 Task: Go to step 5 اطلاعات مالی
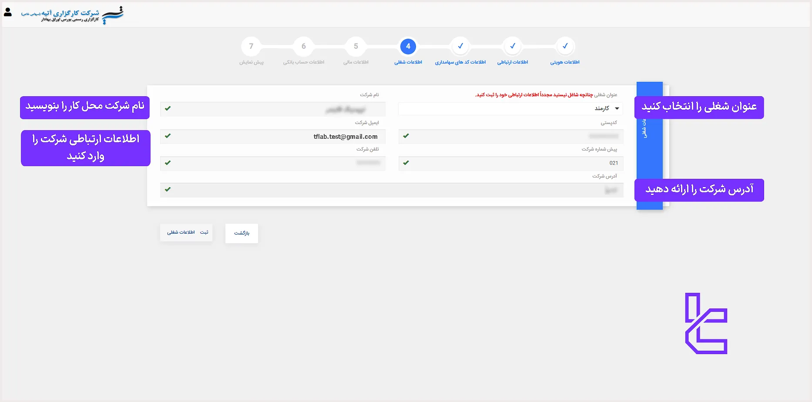356,46
